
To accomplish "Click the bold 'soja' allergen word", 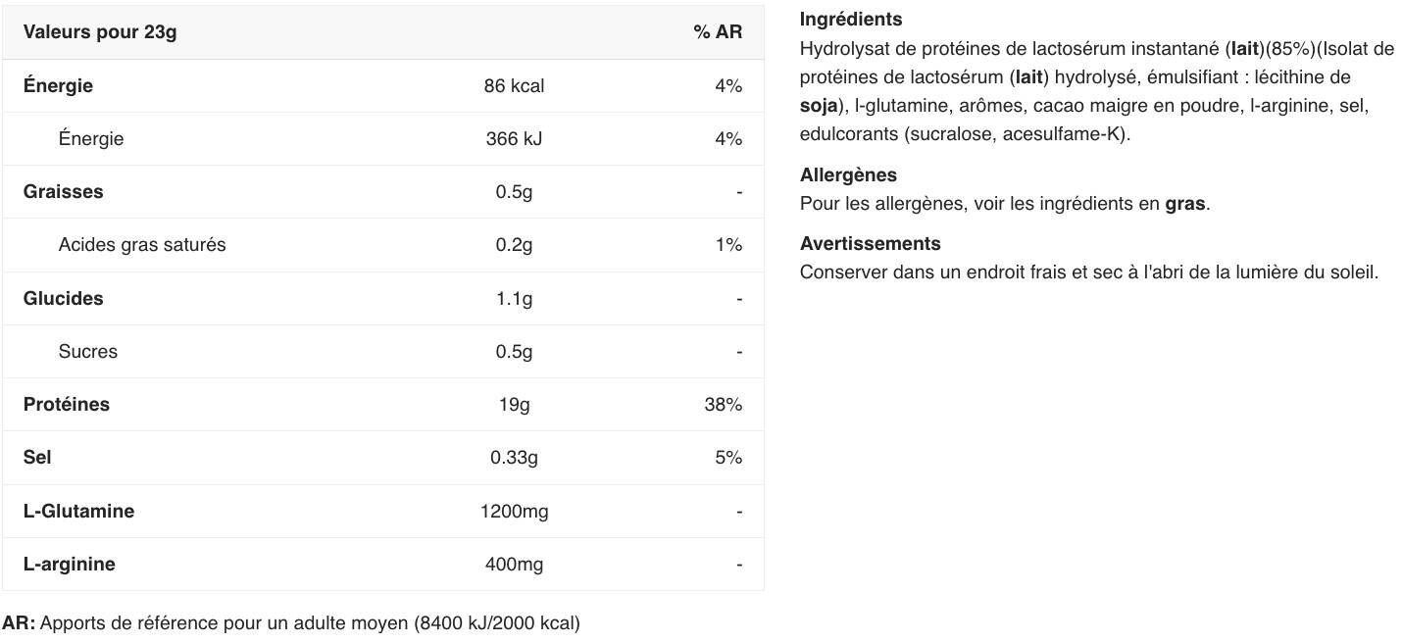I will point(819,105).
